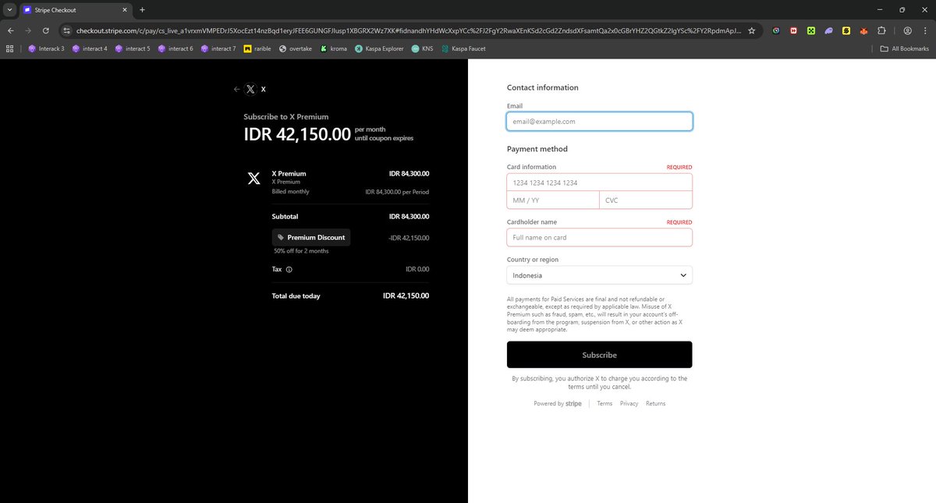
Task: Open the Country or region dropdown
Action: pyautogui.click(x=599, y=275)
